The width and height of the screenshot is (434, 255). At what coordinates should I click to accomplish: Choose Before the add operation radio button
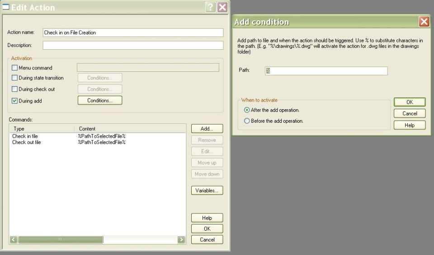pos(247,121)
